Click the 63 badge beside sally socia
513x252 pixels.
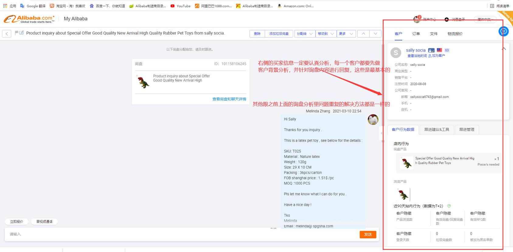pyautogui.click(x=447, y=50)
